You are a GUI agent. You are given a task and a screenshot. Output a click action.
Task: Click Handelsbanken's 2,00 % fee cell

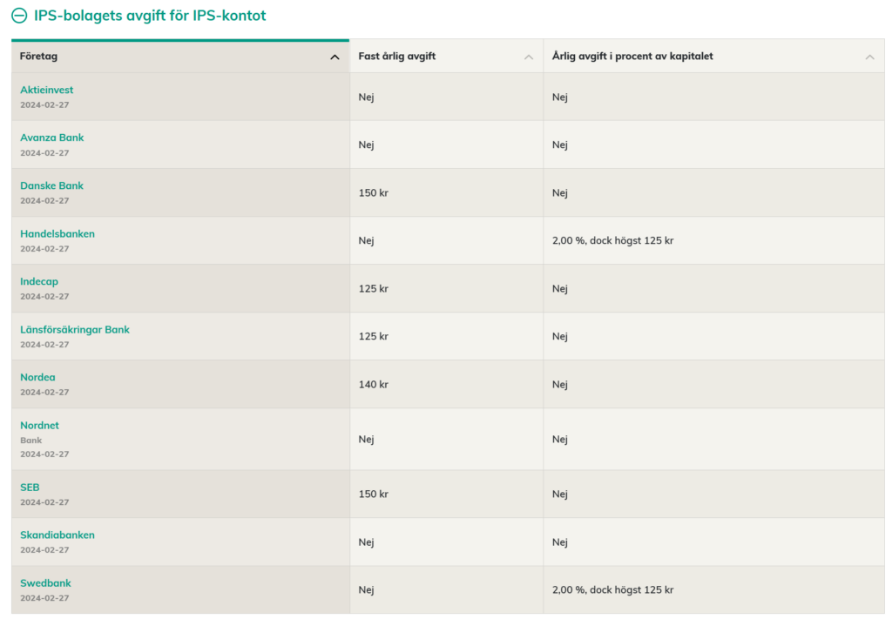click(612, 240)
